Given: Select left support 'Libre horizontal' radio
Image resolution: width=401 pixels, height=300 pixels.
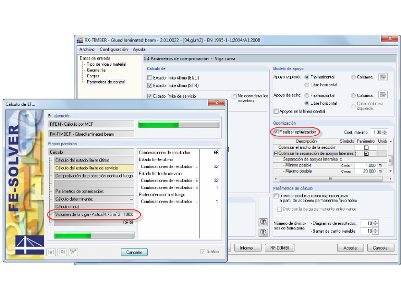Looking at the screenshot, I should pos(307,85).
